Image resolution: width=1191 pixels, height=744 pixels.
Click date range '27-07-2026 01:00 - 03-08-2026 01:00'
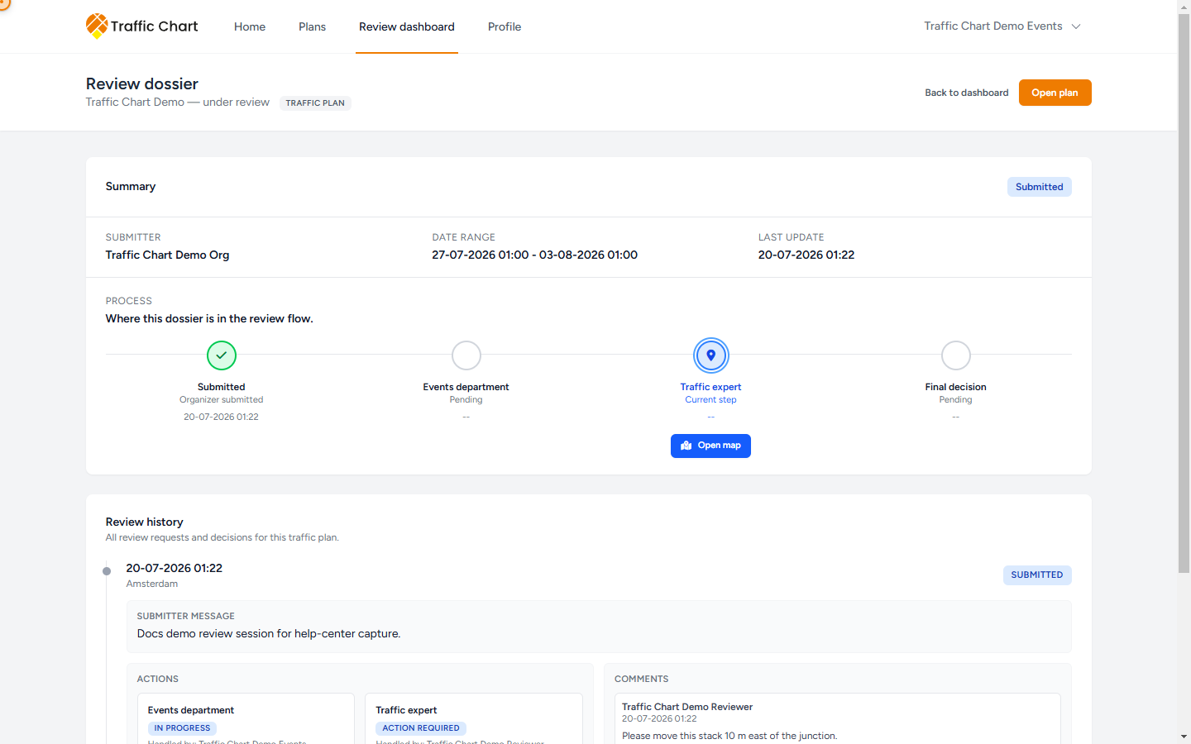point(535,255)
